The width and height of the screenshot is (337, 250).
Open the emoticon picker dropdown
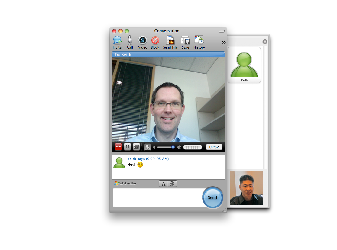(x=173, y=184)
